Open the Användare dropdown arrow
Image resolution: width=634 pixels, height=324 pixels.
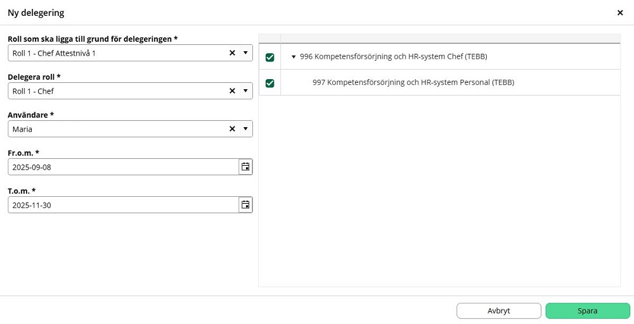click(x=245, y=129)
